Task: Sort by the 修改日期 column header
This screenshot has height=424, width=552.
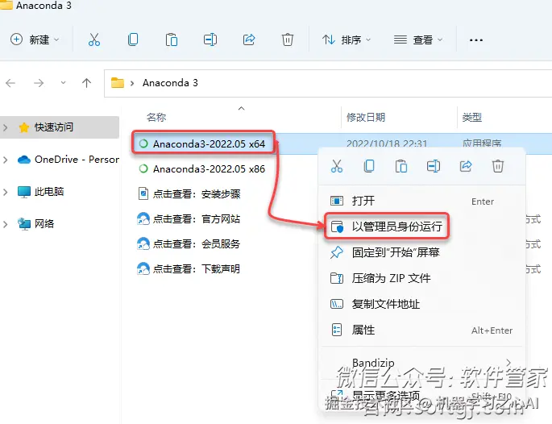Action: (x=366, y=117)
